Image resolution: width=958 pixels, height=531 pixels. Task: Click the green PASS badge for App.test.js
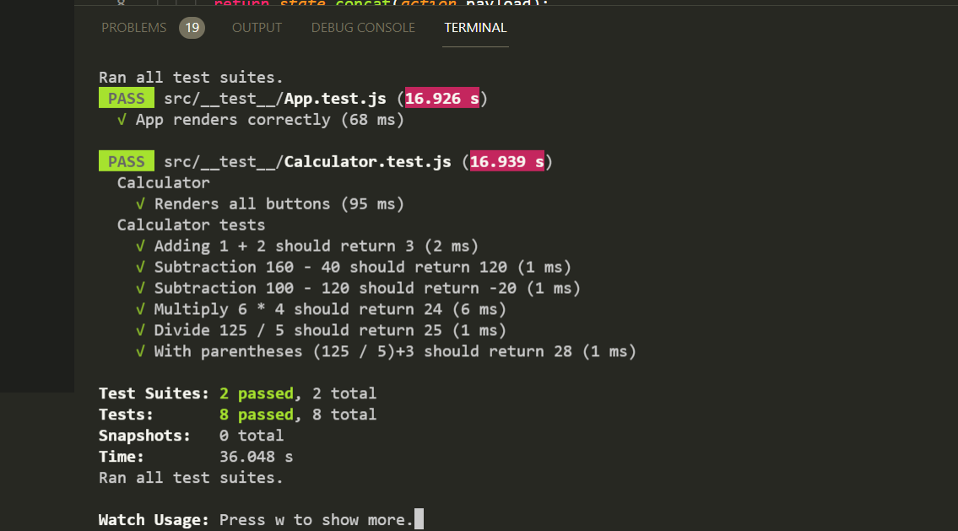click(x=127, y=97)
